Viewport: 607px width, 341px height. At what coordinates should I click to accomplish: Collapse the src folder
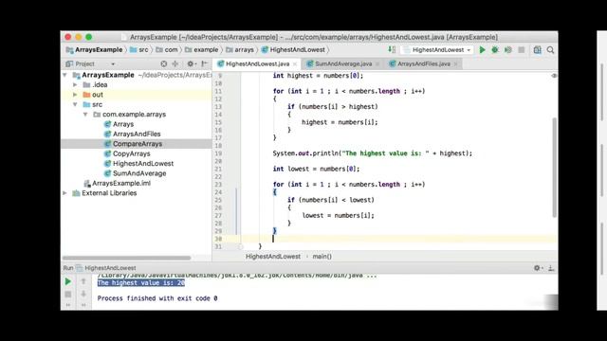coord(75,105)
